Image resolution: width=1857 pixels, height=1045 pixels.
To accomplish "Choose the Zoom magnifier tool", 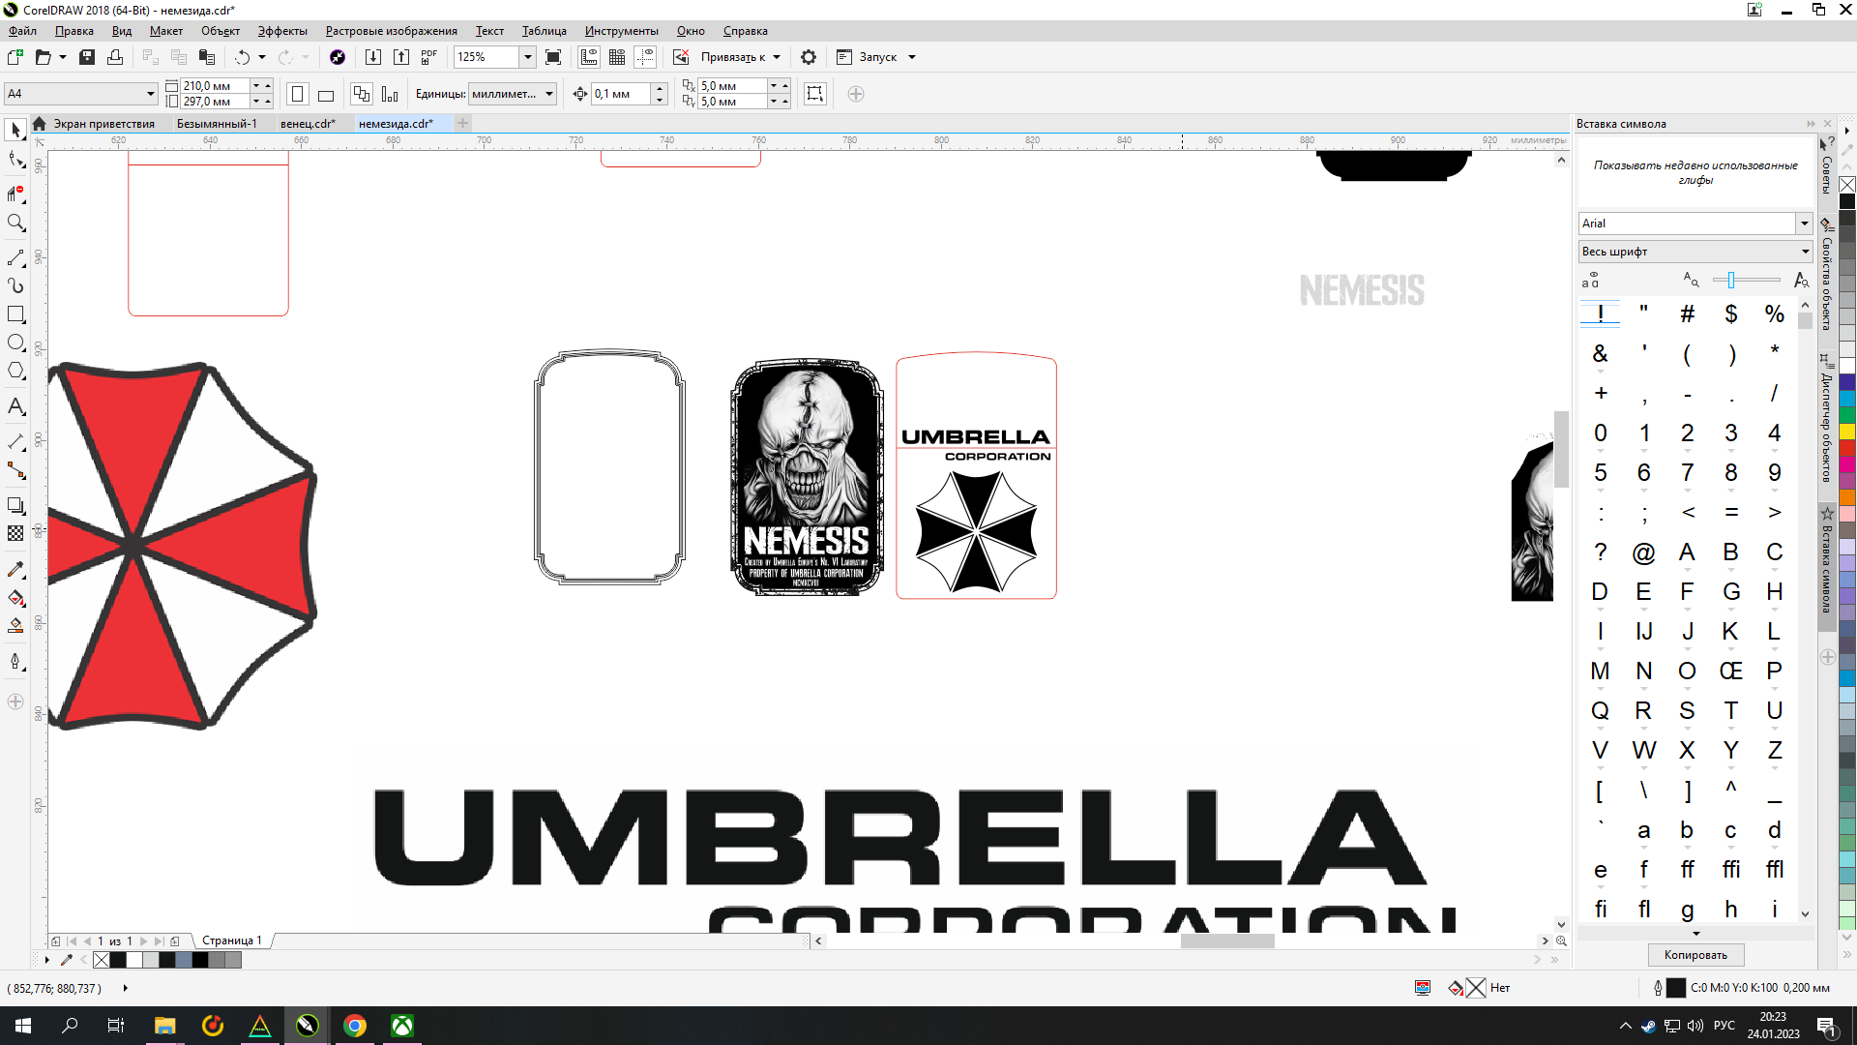I will (15, 223).
